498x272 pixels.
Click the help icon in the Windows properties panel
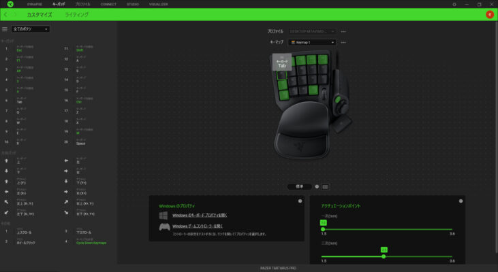(x=300, y=201)
